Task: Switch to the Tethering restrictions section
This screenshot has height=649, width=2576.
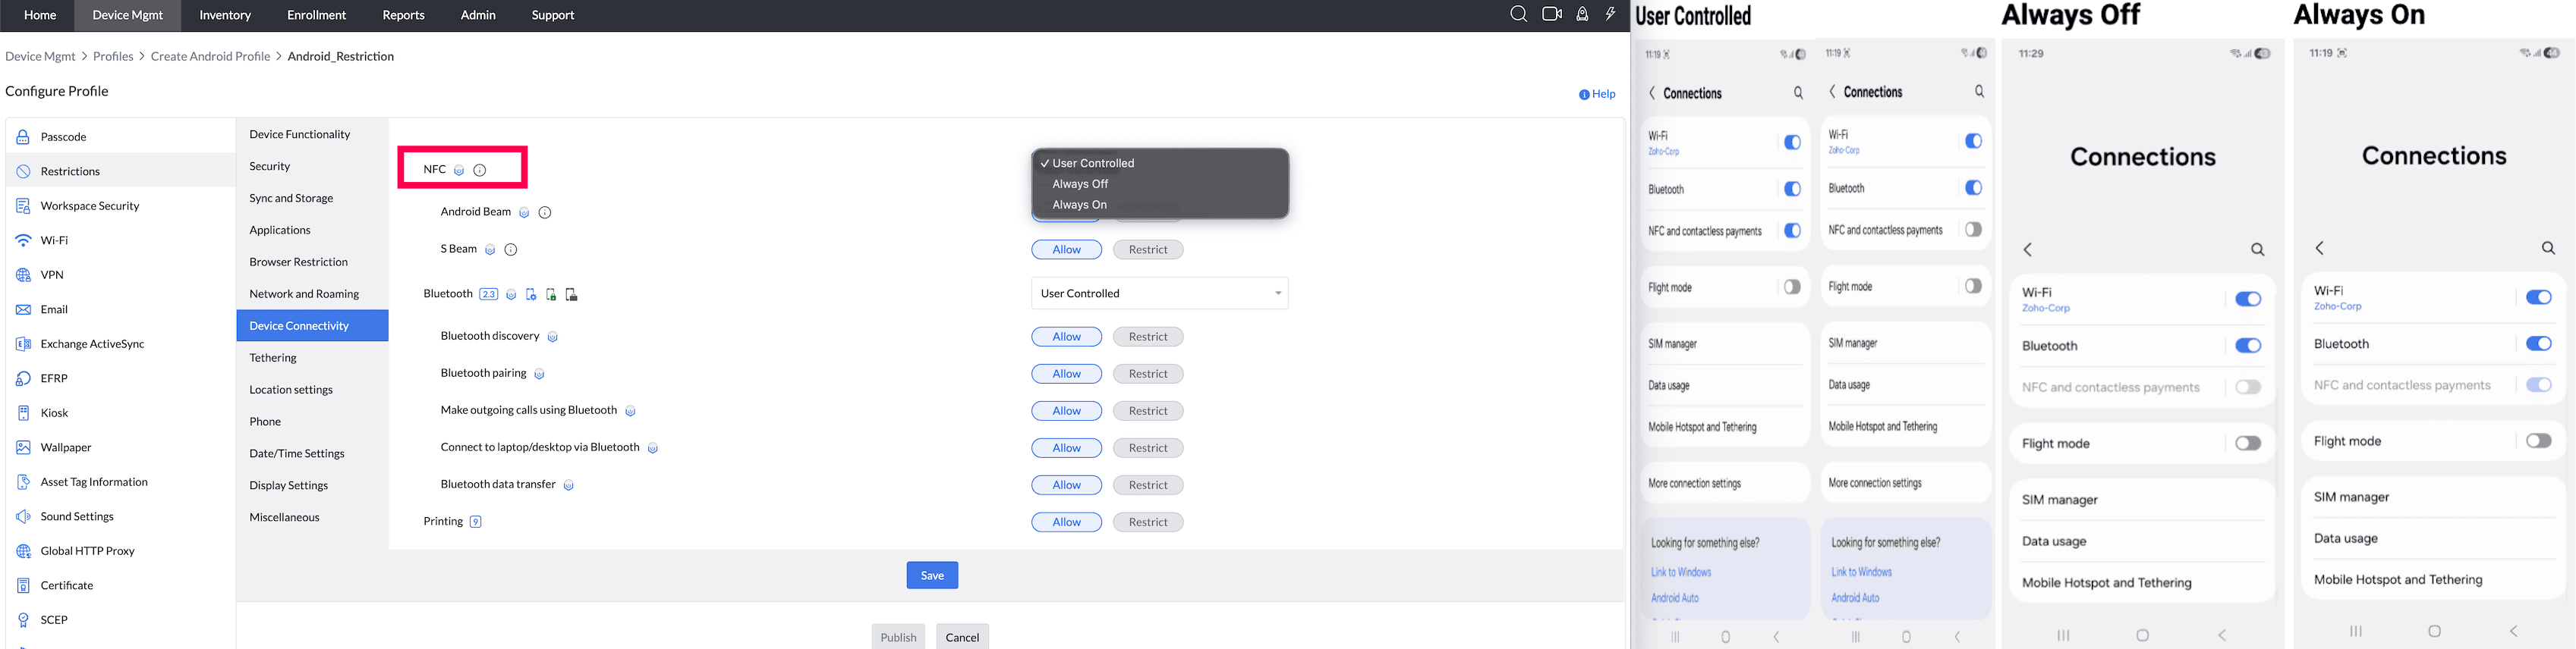Action: (x=273, y=357)
